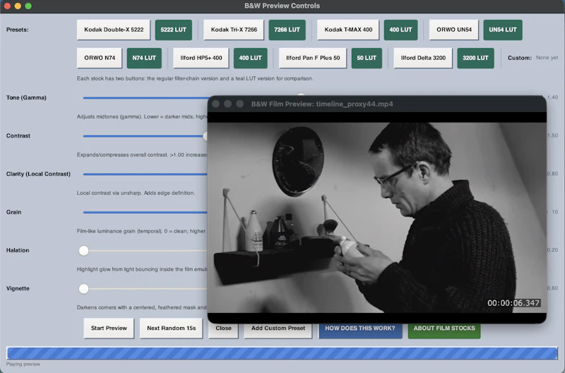Apply the N74 LUT preset

pos(144,58)
